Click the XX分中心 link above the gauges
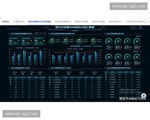Image resolution: width=150 pixels, height=120 pixels. [x=138, y=36]
